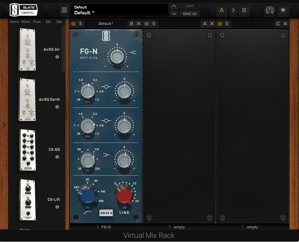Viewport: 299px width, 242px height.
Task: Click the A slot letter button
Action: coord(205,23)
